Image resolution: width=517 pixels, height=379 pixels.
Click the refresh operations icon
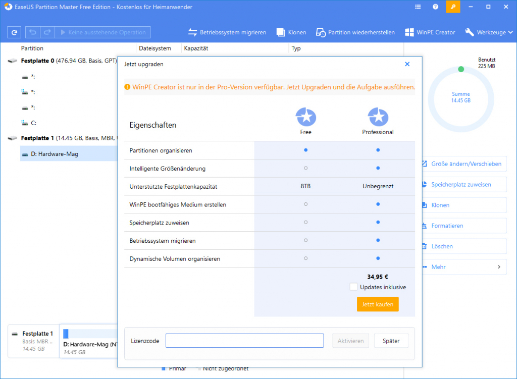tap(14, 32)
